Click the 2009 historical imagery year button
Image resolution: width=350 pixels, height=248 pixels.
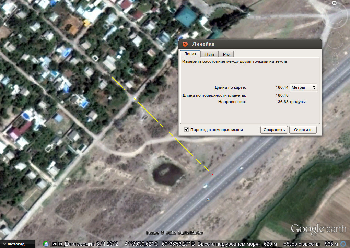pos(57,244)
